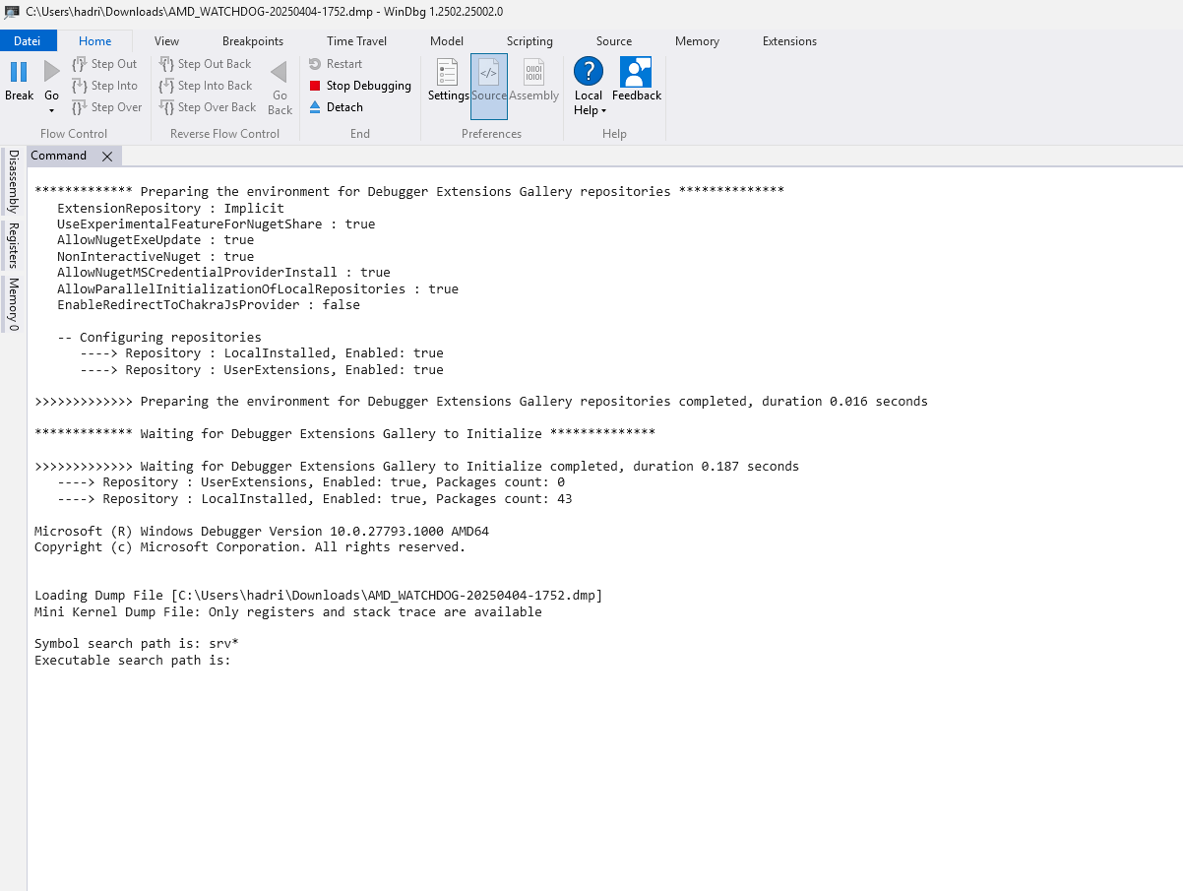Click 'Symbol search path is: srv*' text
This screenshot has height=891, width=1183.
pos(137,644)
